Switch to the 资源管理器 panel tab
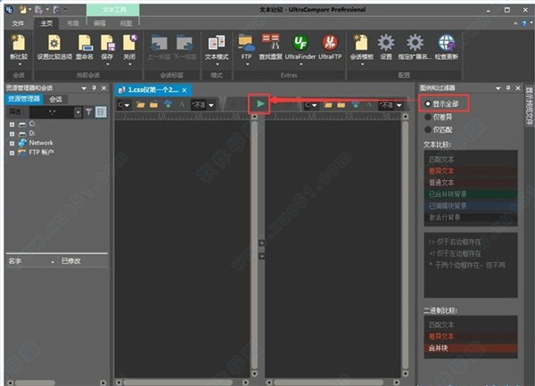The height and width of the screenshot is (386, 535). [x=24, y=99]
